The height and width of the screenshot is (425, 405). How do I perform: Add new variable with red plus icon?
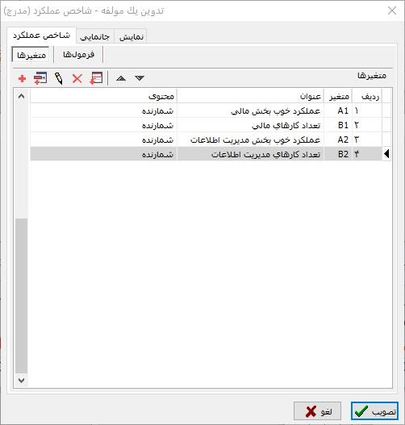click(x=22, y=78)
